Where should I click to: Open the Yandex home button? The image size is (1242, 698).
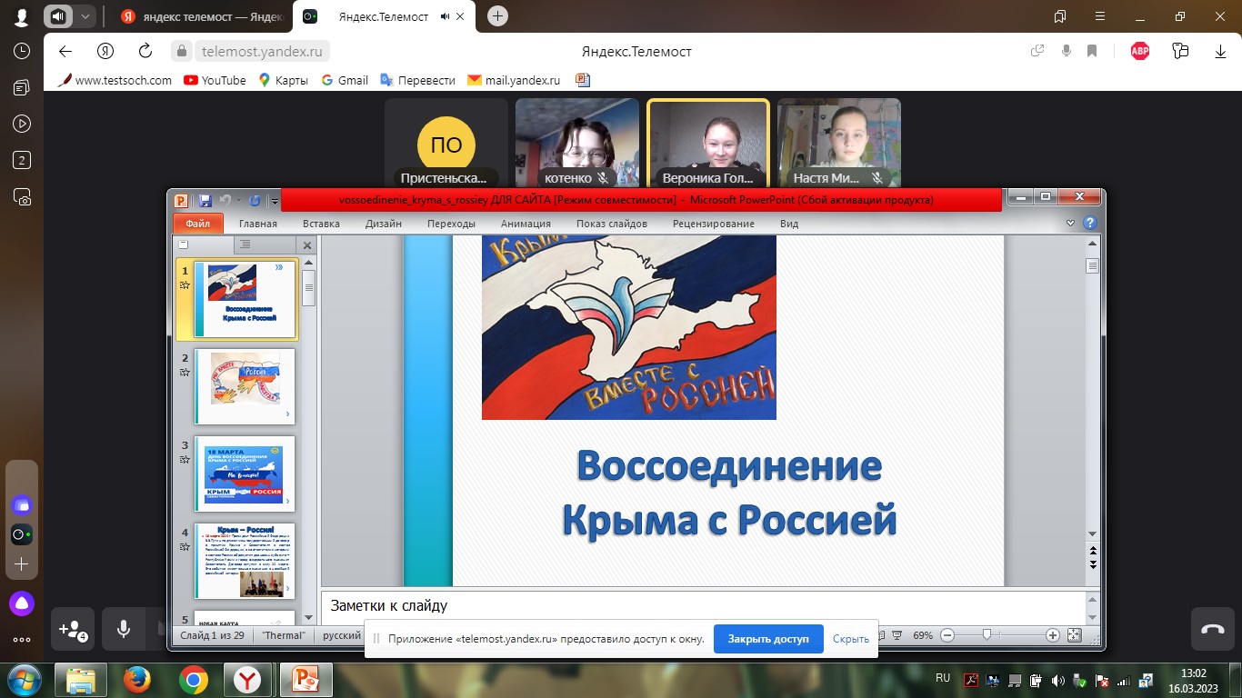click(105, 51)
